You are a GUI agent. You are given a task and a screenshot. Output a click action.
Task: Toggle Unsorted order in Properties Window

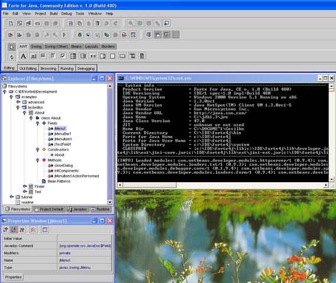click(x=5, y=230)
